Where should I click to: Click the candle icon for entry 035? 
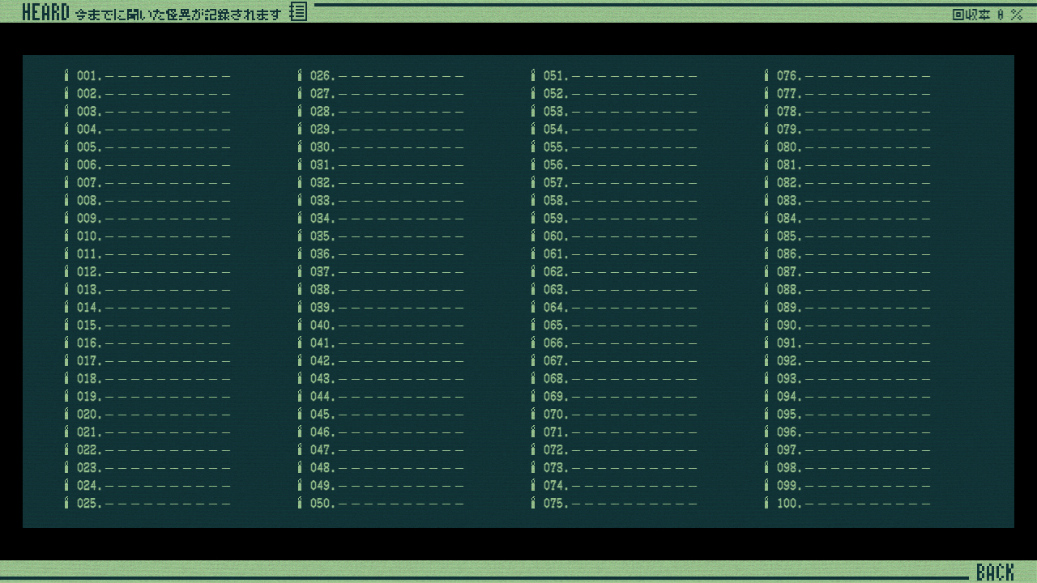[300, 236]
